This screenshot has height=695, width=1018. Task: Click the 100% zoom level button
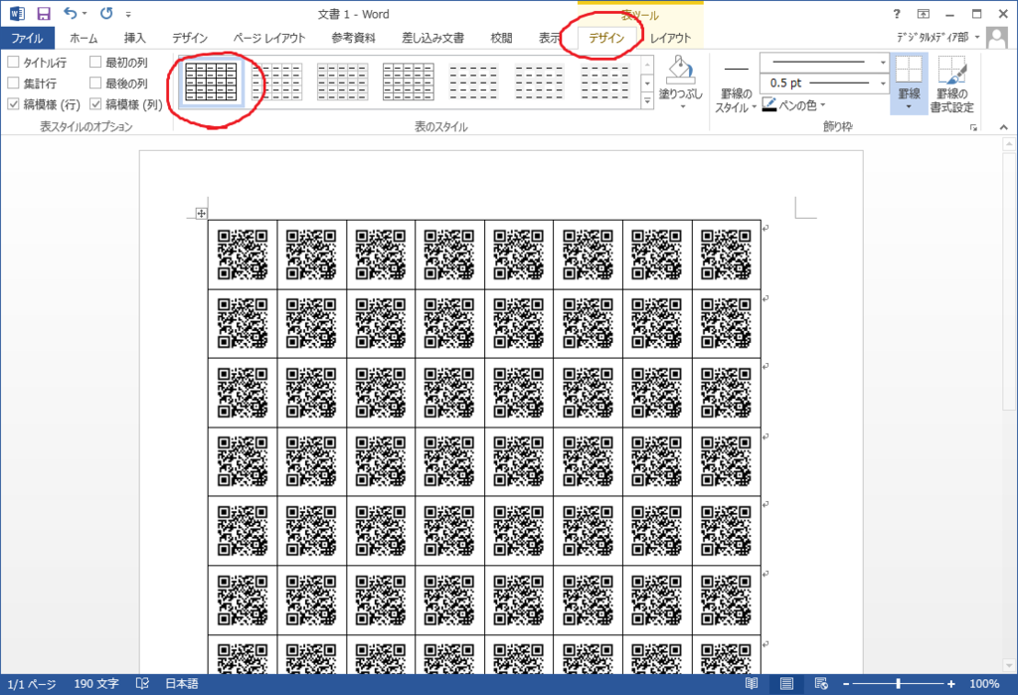984,684
